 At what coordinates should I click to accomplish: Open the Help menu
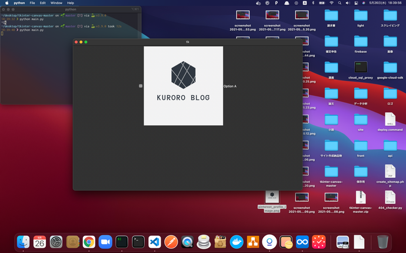click(x=71, y=3)
